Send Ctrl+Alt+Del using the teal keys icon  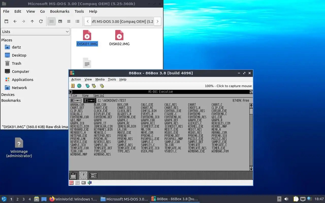(x=87, y=86)
